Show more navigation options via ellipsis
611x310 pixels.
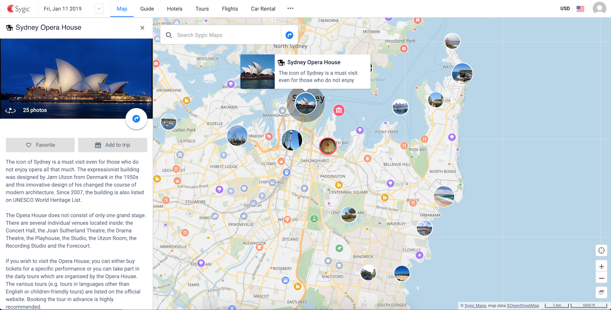[290, 8]
